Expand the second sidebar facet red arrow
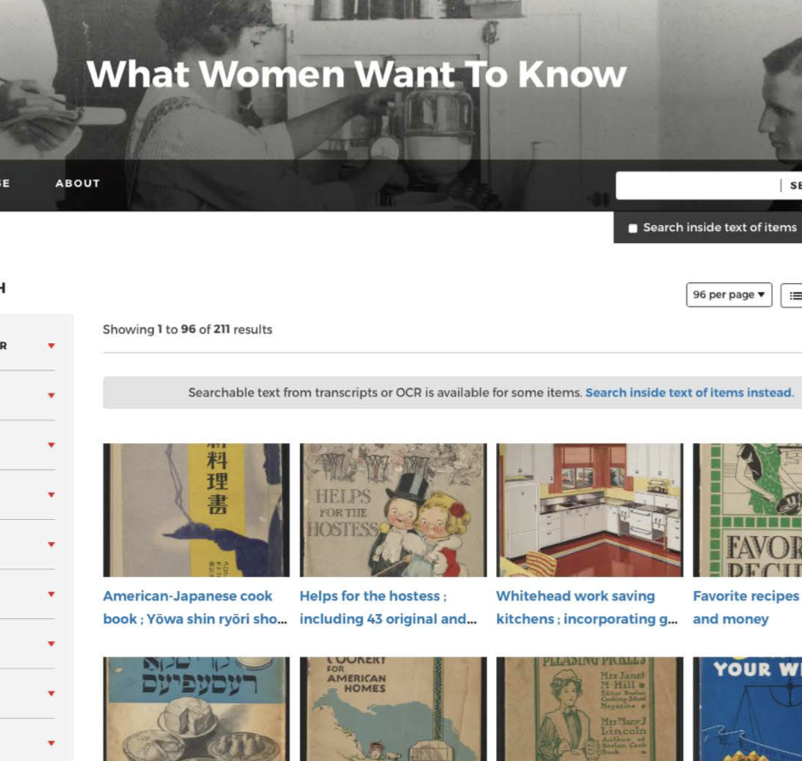 pos(51,395)
